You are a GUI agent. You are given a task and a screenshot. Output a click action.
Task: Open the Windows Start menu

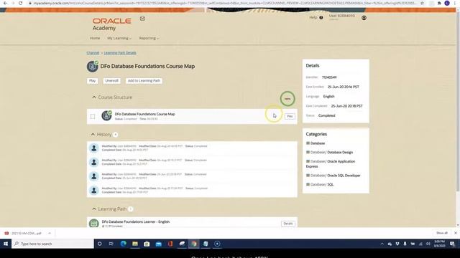(x=6, y=244)
